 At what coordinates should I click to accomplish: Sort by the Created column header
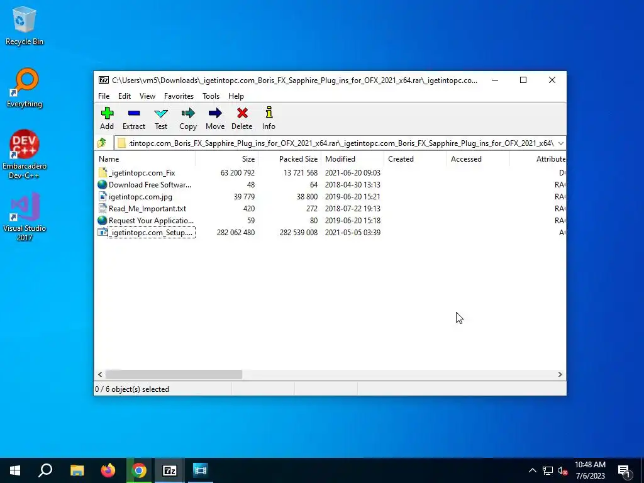(415, 159)
